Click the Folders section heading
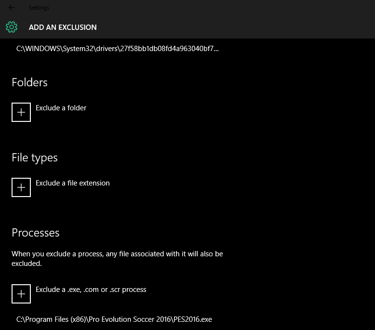The width and height of the screenshot is (375, 330). click(x=29, y=82)
